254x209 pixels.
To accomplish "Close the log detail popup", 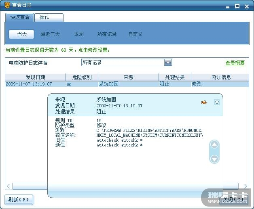I will click(216, 102).
